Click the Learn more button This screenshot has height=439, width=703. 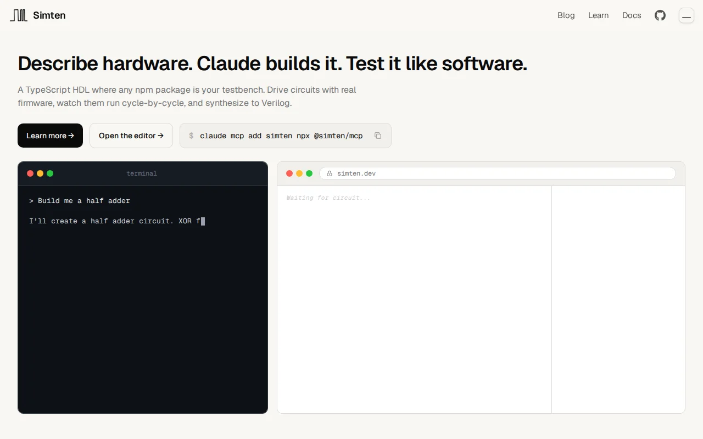pyautogui.click(x=50, y=136)
